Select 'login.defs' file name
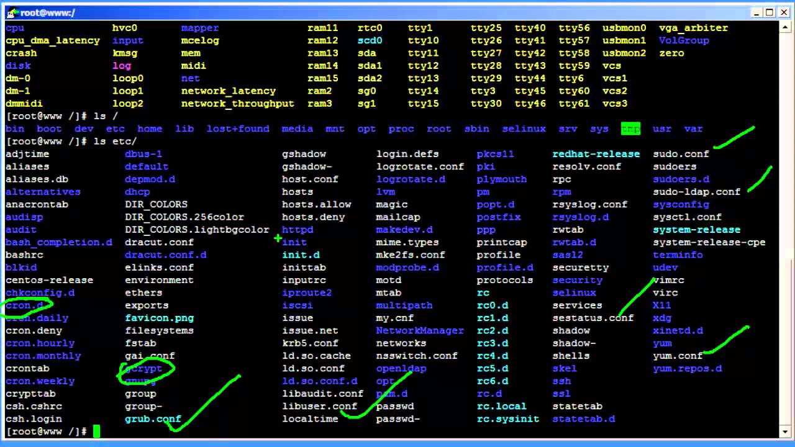 coord(407,154)
